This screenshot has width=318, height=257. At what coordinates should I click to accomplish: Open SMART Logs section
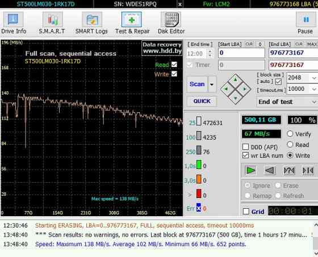pyautogui.click(x=91, y=23)
